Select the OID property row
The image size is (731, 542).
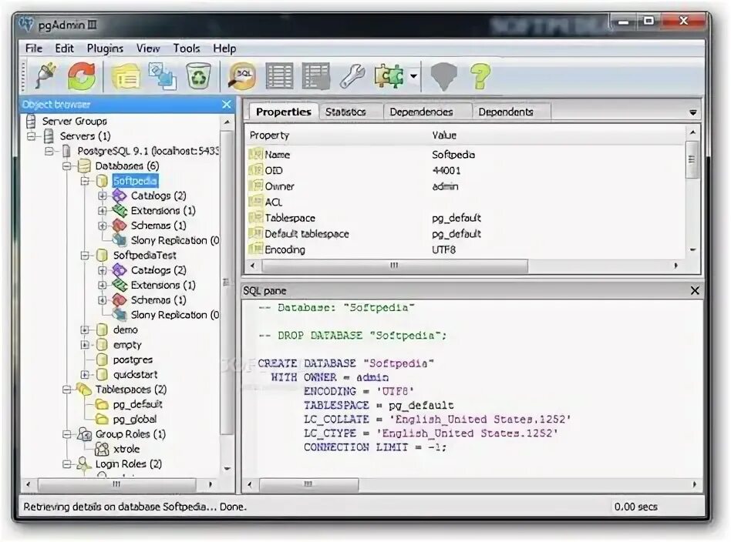click(x=467, y=170)
